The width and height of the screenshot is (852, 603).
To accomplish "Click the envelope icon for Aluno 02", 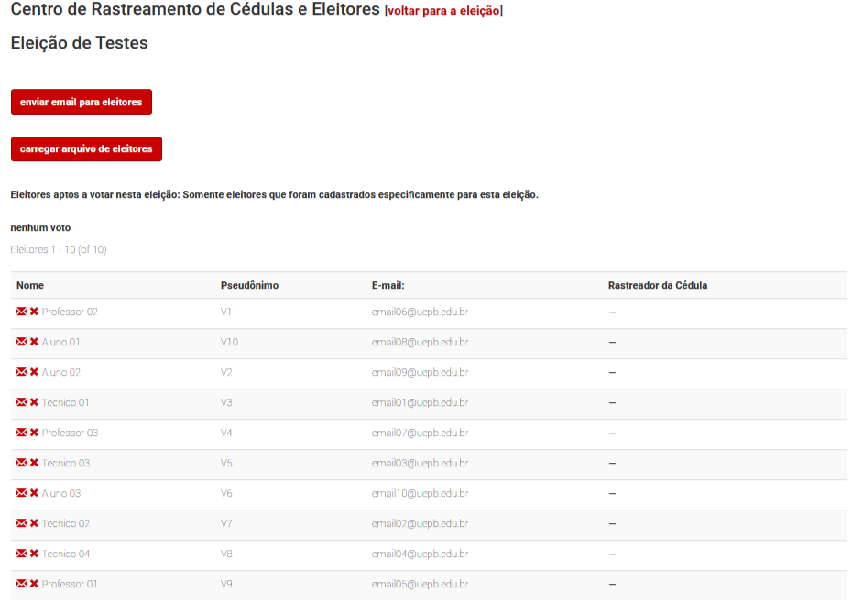I will 20,372.
